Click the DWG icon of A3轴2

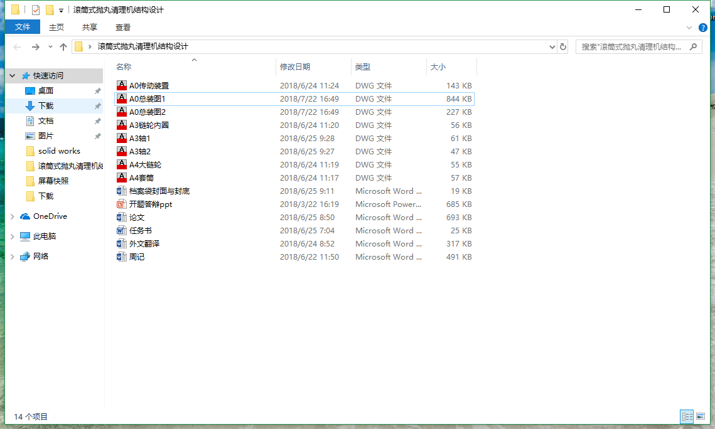click(x=121, y=151)
